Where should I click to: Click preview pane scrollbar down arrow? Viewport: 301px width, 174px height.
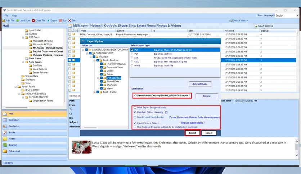tap(297, 155)
